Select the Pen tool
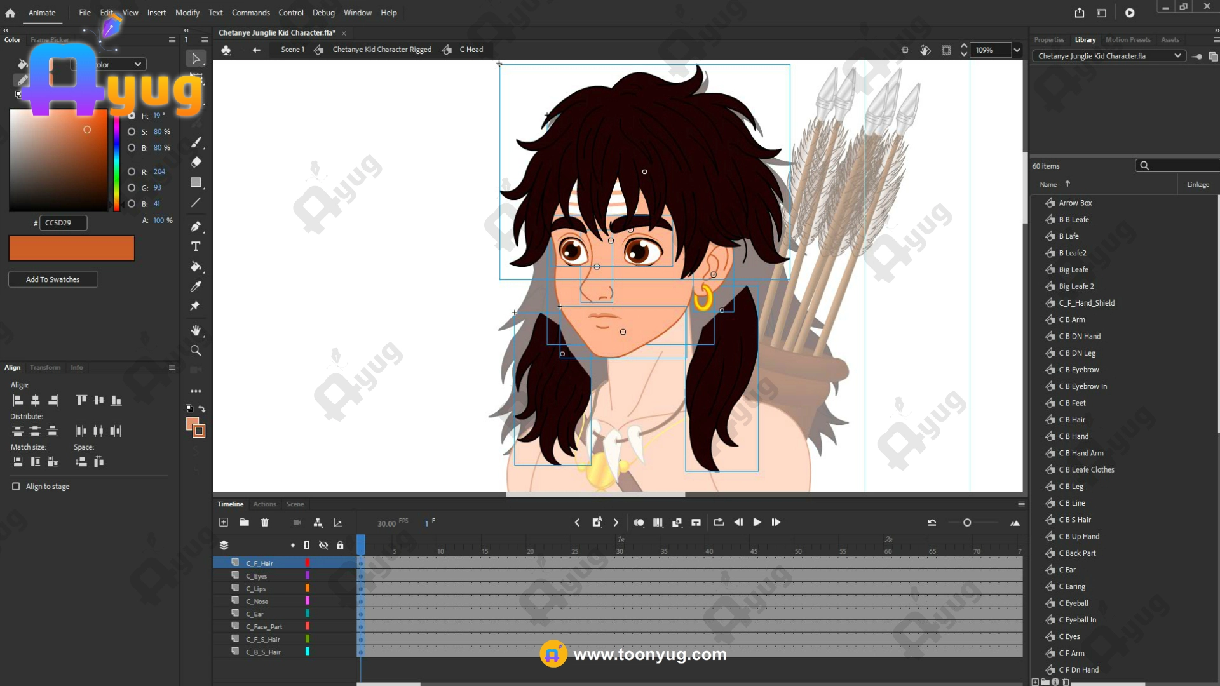 coord(196,226)
